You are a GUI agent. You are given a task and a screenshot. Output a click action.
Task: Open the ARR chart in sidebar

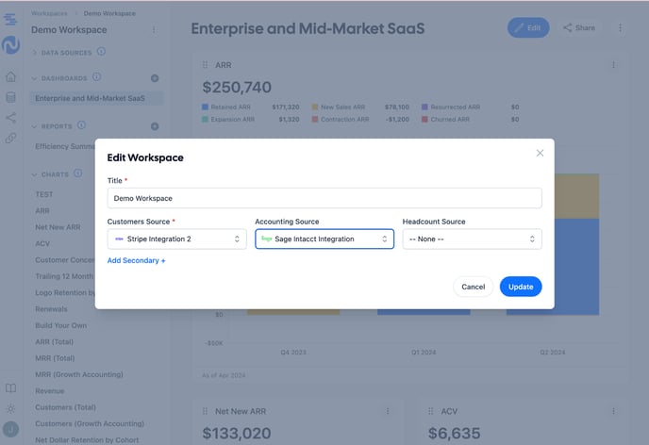tap(42, 211)
